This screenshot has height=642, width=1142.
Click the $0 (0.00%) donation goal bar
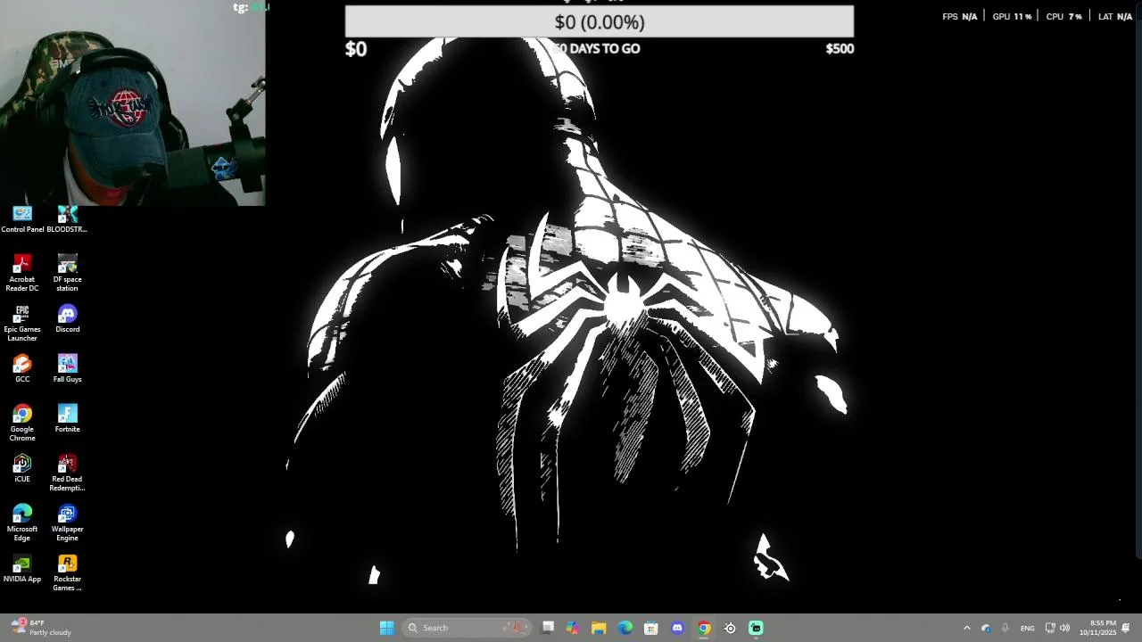(600, 21)
